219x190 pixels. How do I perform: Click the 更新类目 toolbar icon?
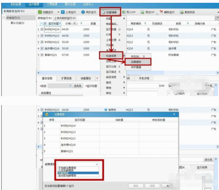[182, 12]
